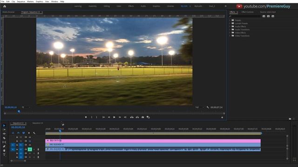Select the Track Select Forward tool

click(x=4, y=129)
